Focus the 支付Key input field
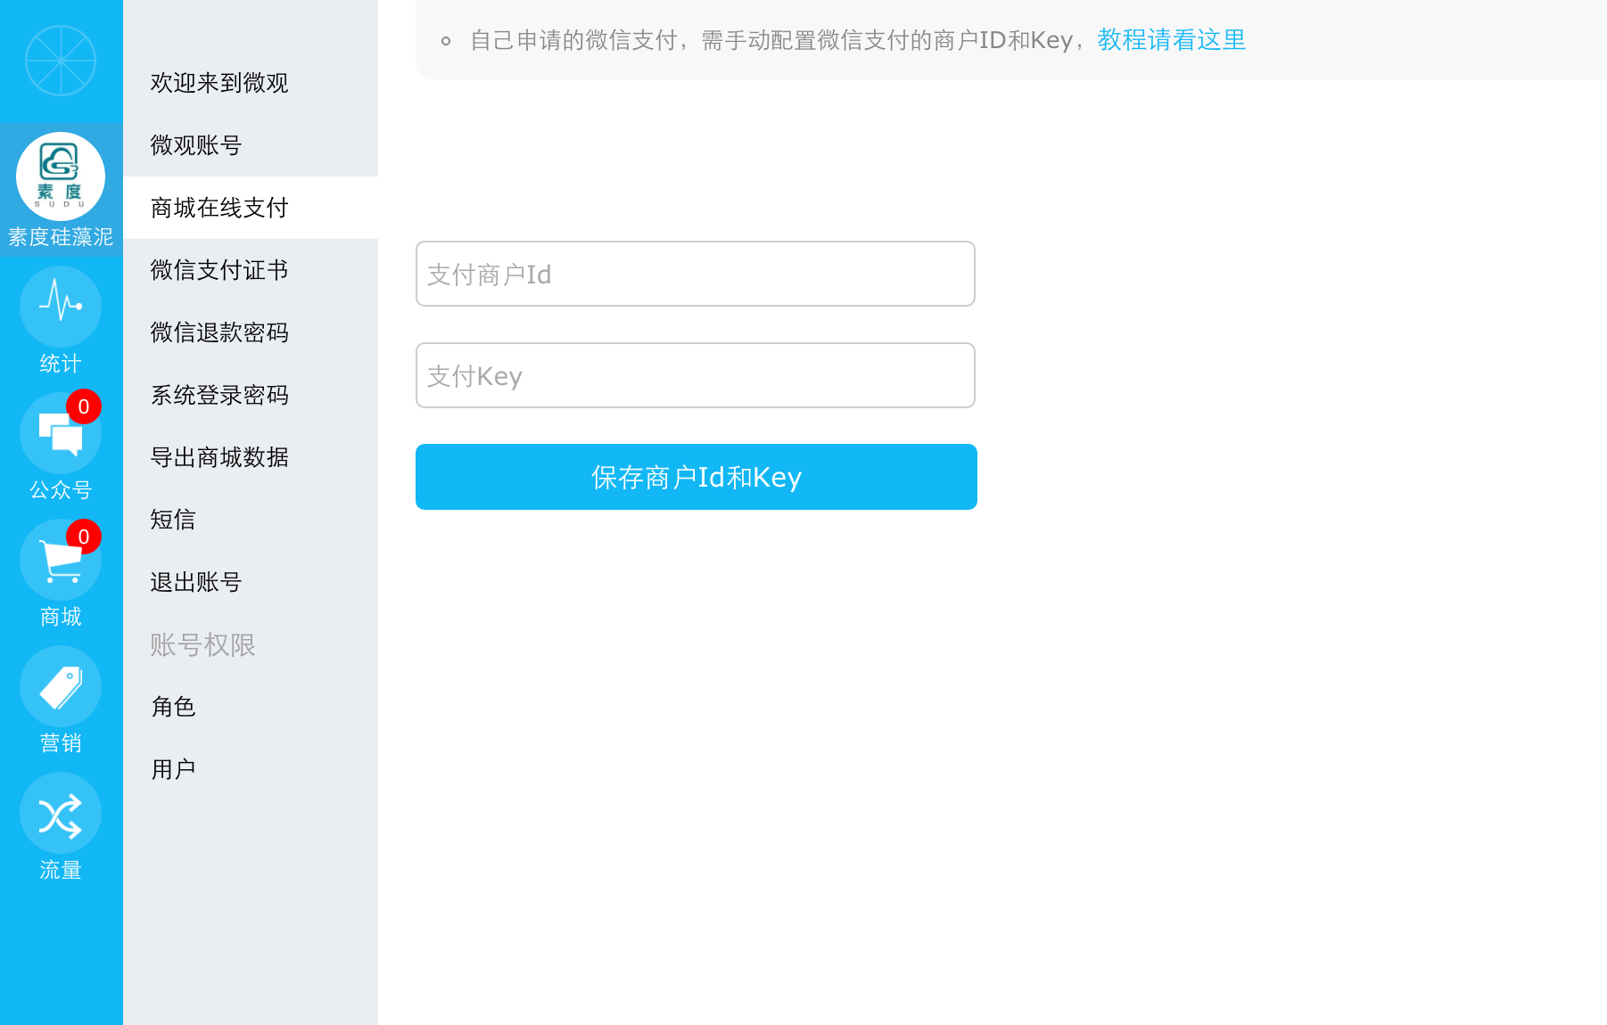 (696, 375)
